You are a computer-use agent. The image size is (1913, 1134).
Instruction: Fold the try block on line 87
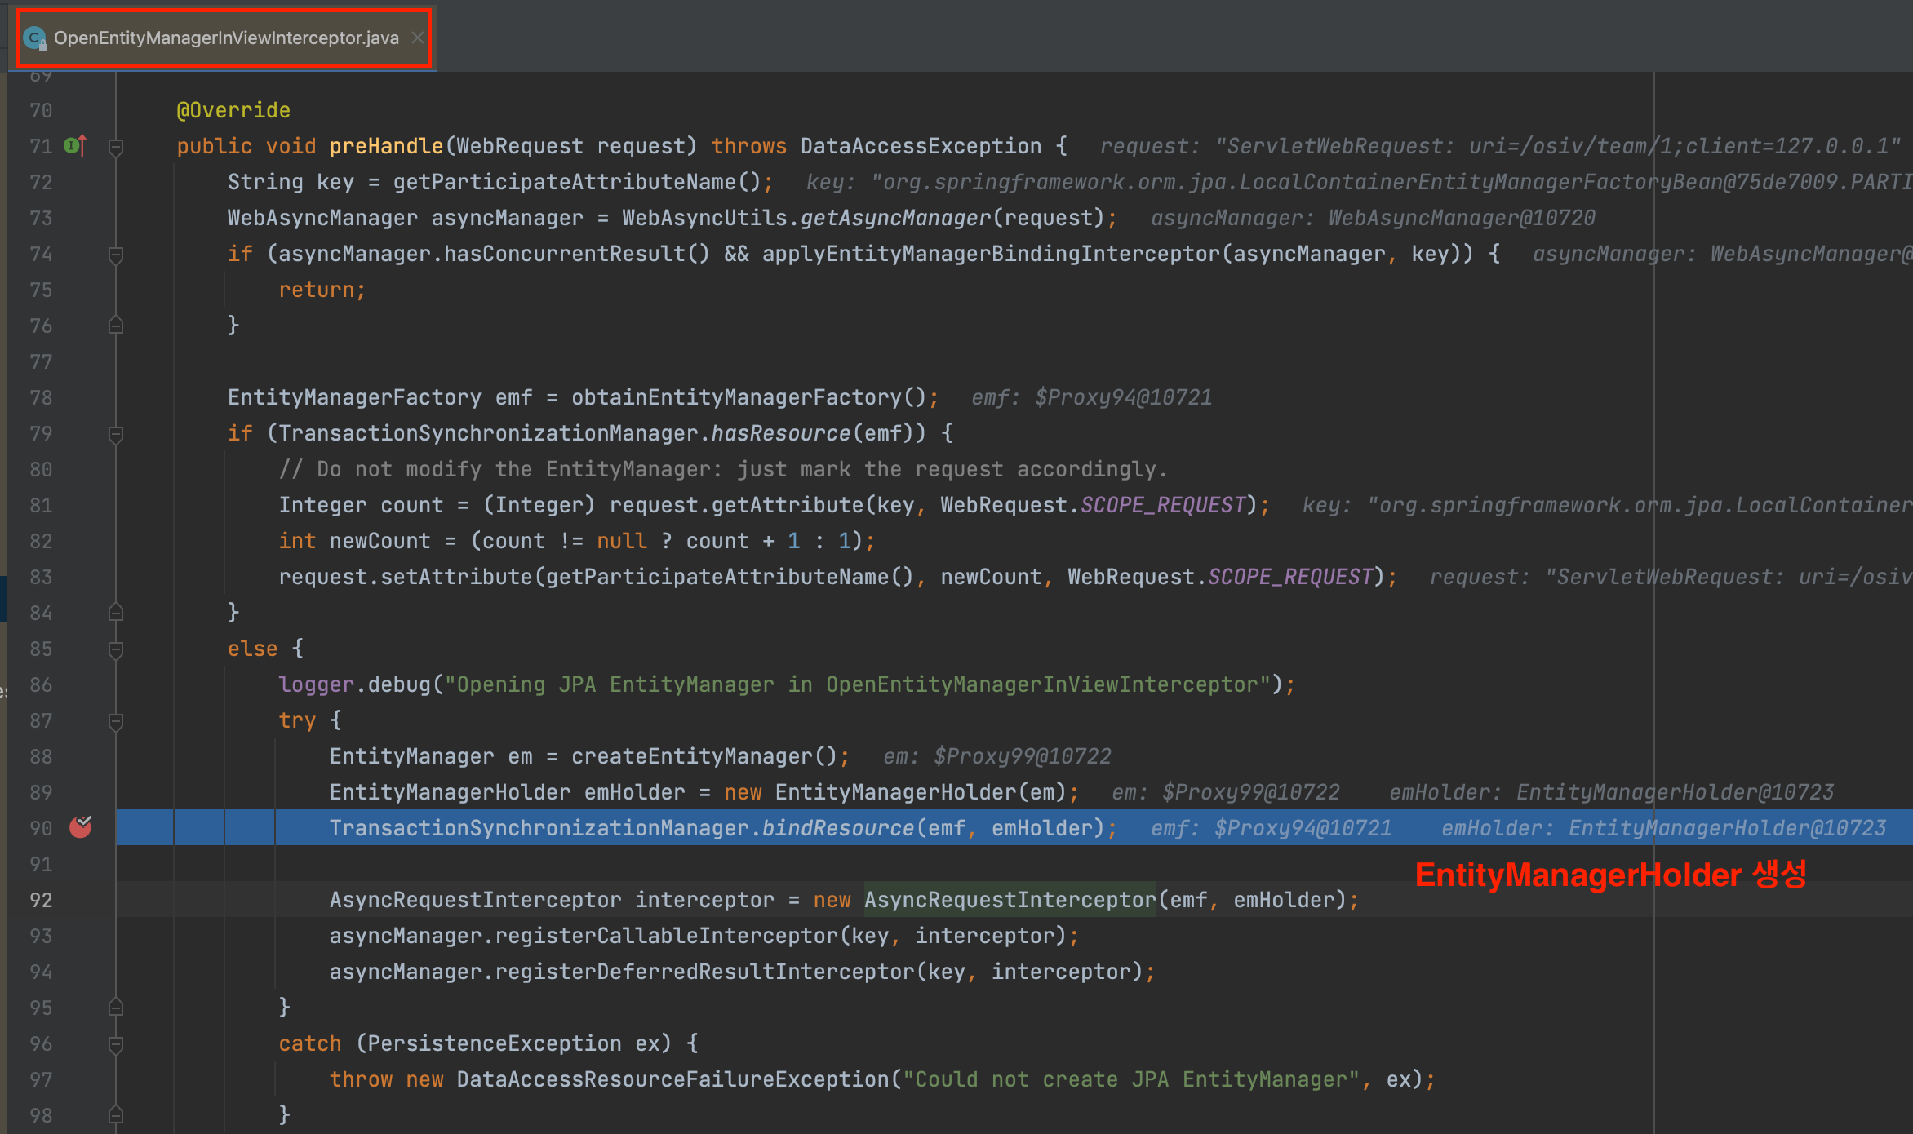[x=116, y=721]
